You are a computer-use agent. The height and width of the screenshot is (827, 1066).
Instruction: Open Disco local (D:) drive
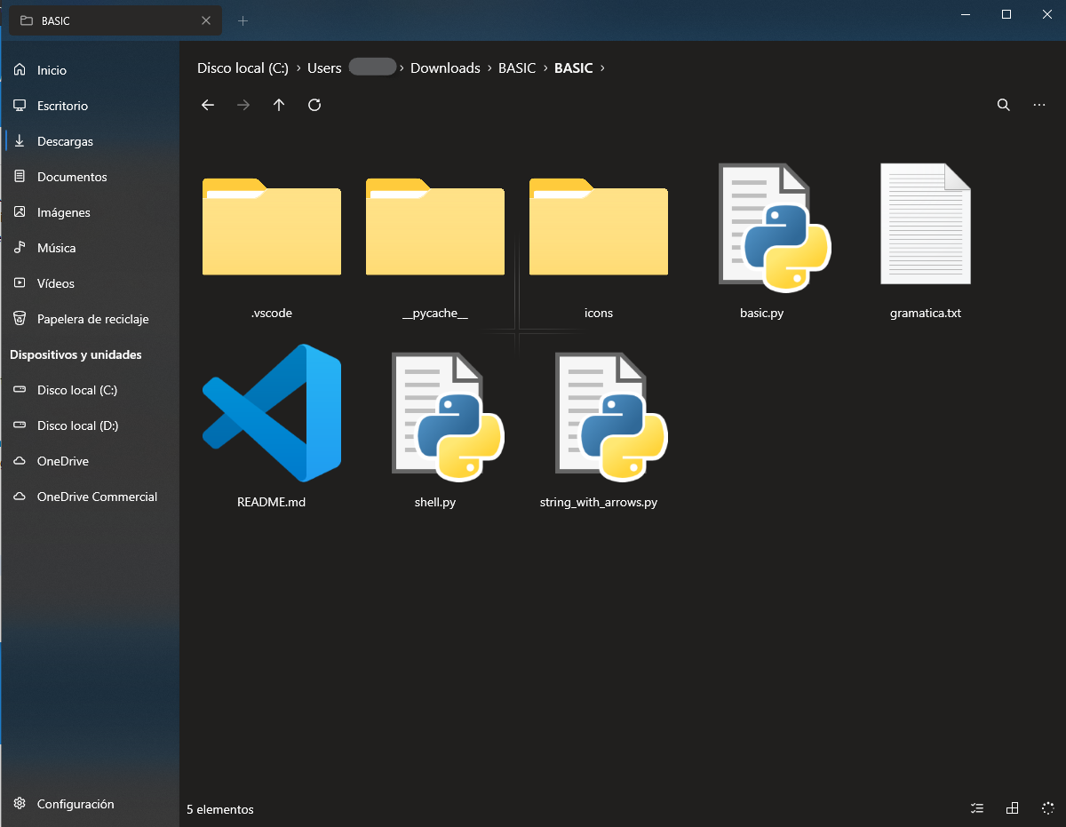pos(90,425)
